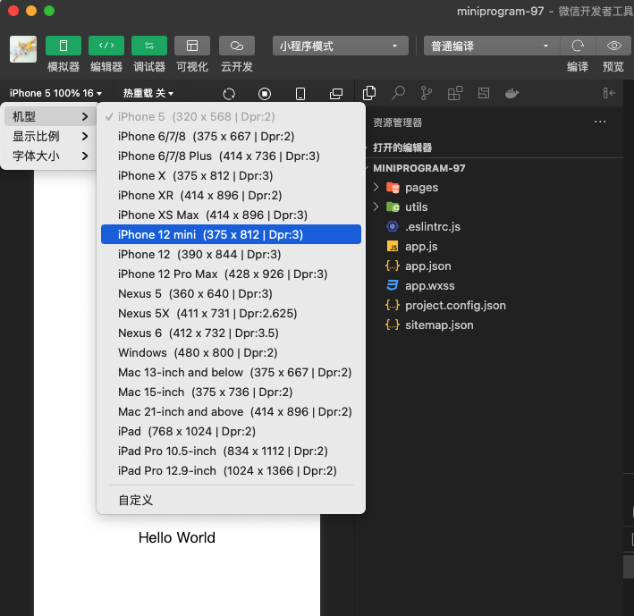Select Windows (480 x 800) device
The image size is (634, 616).
pyautogui.click(x=231, y=352)
